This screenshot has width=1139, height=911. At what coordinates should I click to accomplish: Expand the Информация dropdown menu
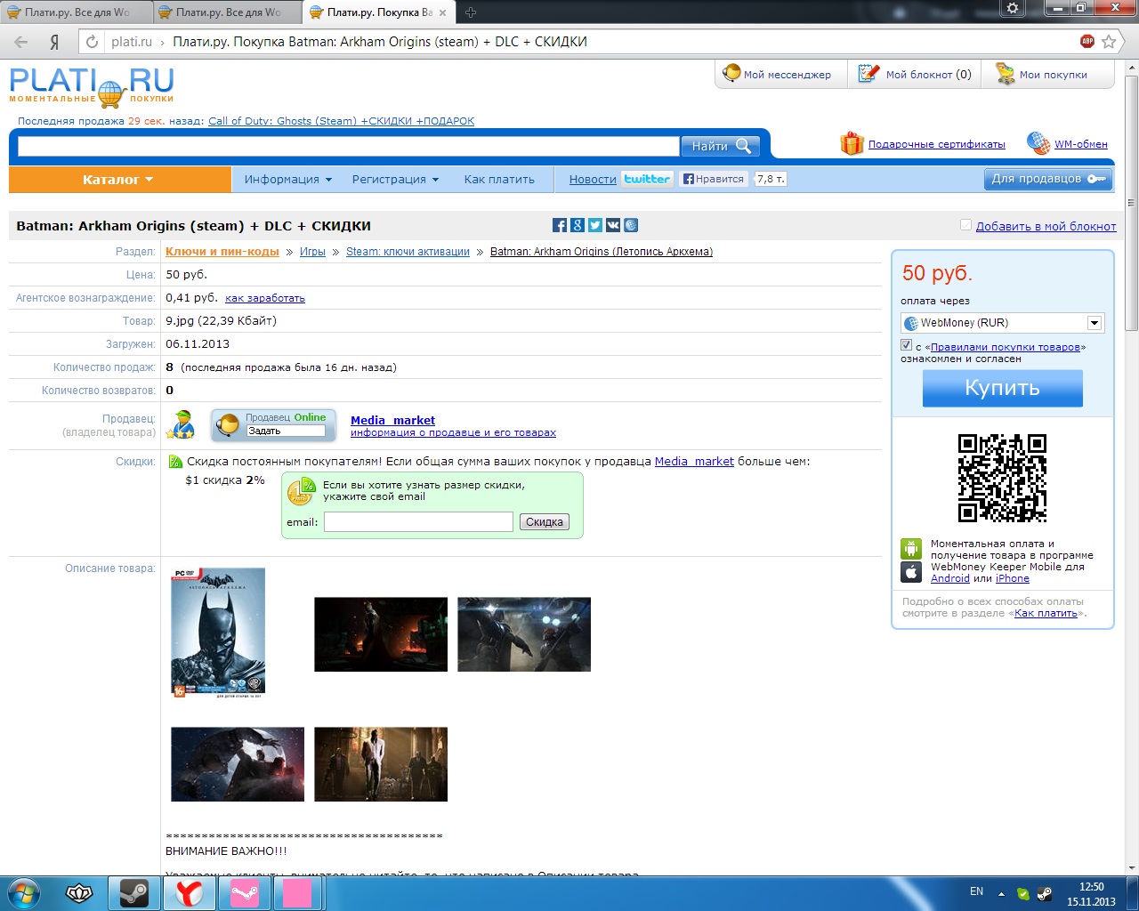click(288, 180)
